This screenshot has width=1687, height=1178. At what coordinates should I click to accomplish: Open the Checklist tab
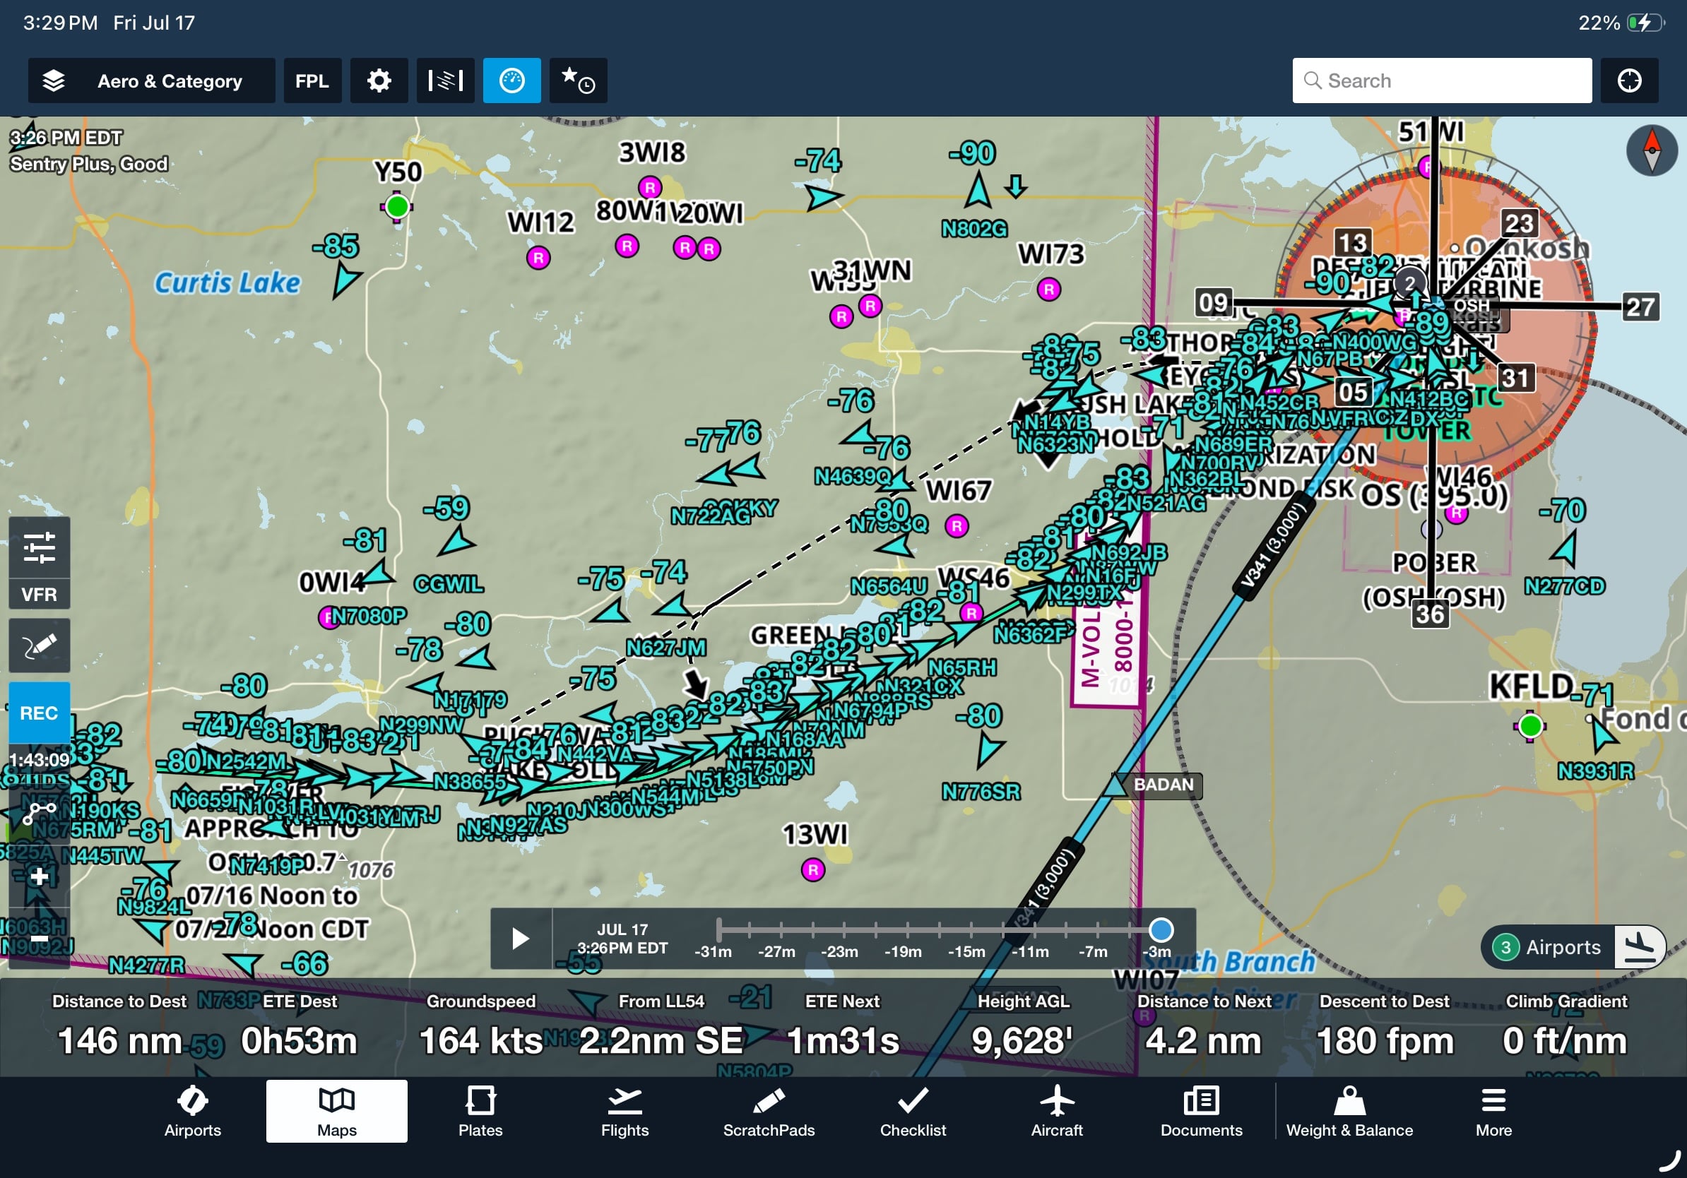[913, 1112]
